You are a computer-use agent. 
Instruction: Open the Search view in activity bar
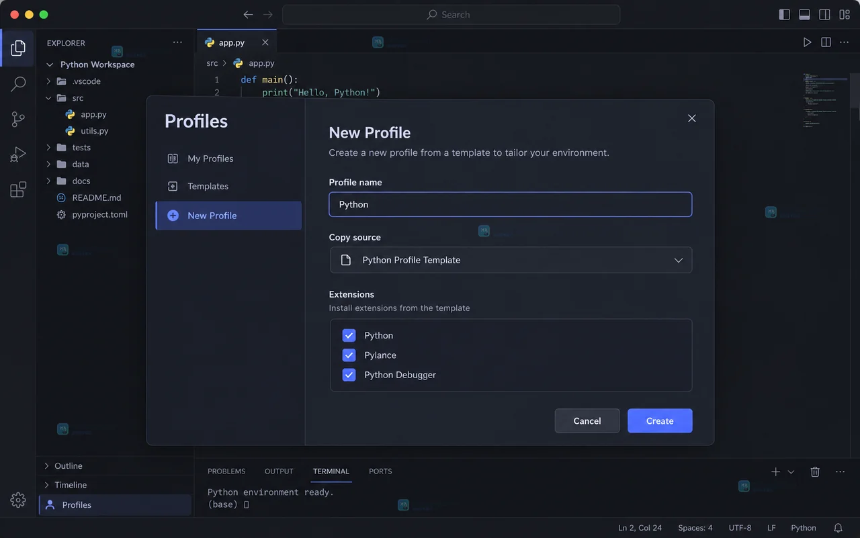click(x=18, y=84)
